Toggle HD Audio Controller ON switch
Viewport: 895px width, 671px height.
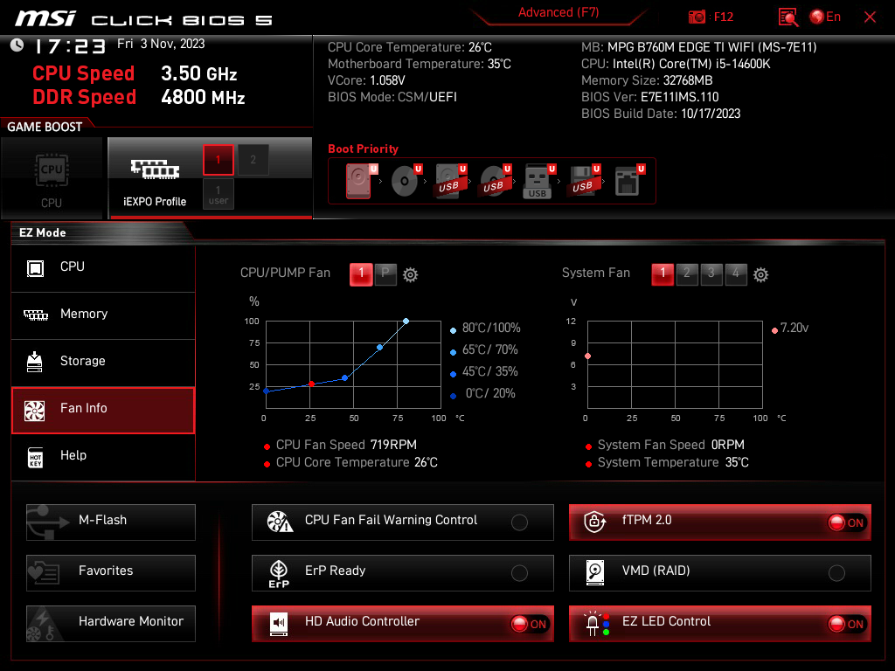click(x=531, y=624)
